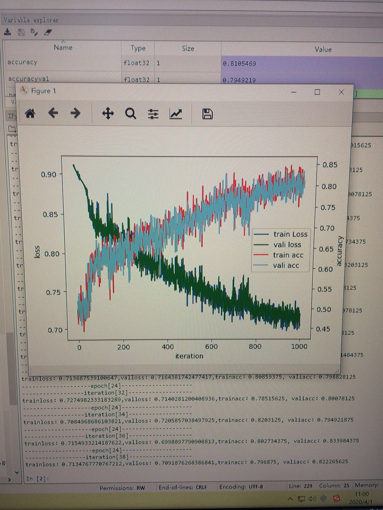Screen dimensions: 383x510
Task: Click the scroll-down chevron on the left edge
Action: (17, 472)
